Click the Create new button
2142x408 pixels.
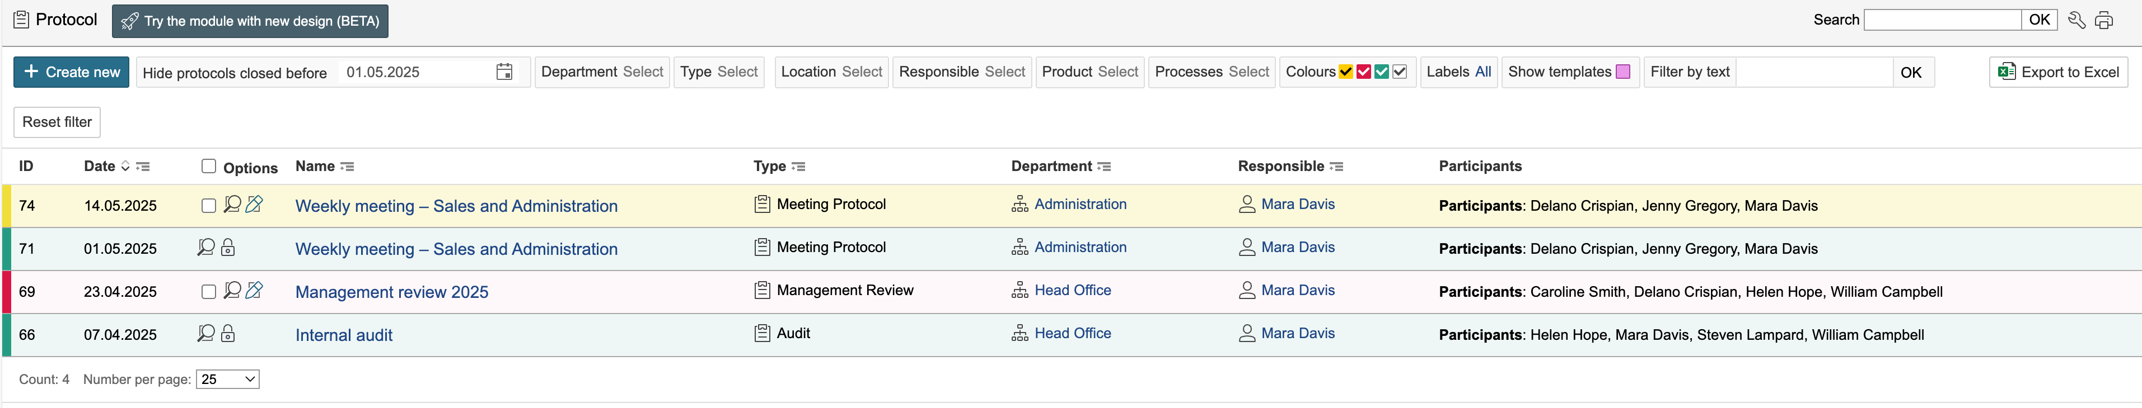tap(72, 72)
